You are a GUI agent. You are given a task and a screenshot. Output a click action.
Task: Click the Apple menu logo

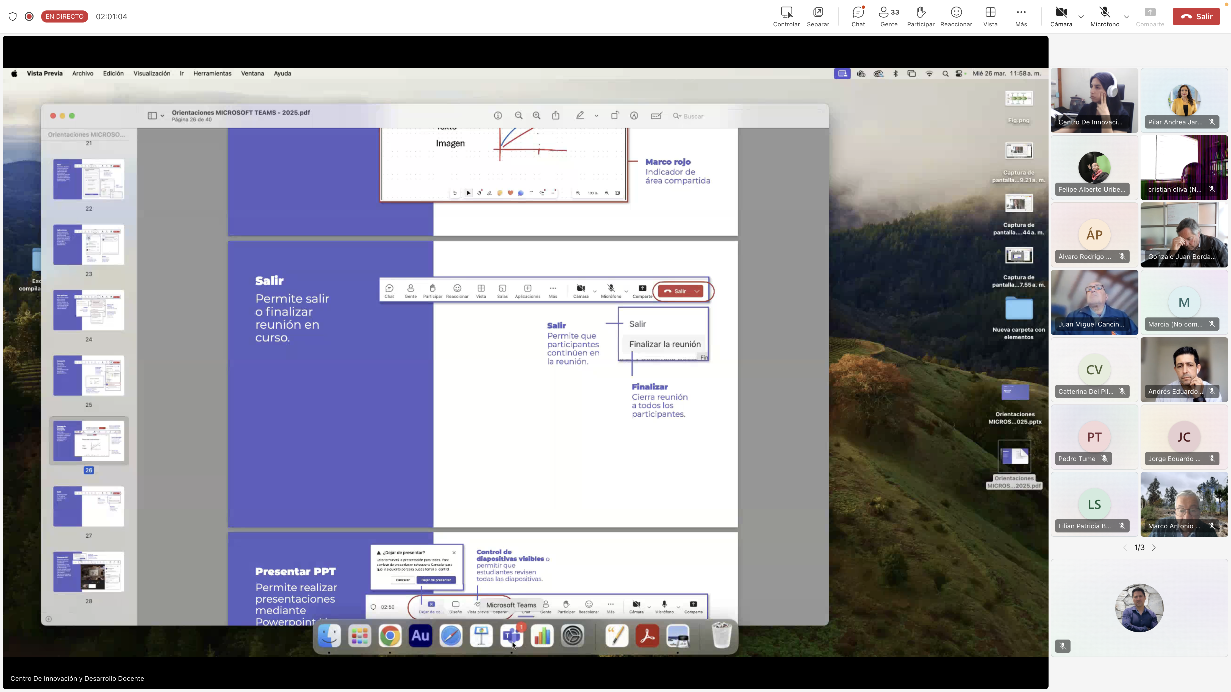[x=14, y=74]
